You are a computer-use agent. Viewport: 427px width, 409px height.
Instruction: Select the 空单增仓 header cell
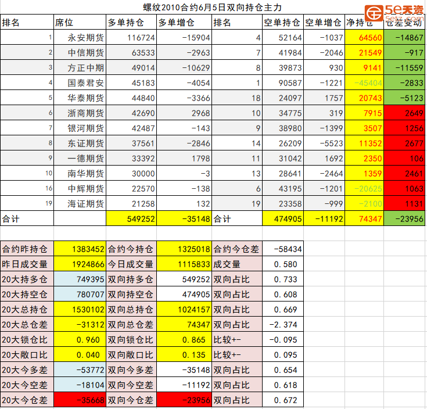324,22
